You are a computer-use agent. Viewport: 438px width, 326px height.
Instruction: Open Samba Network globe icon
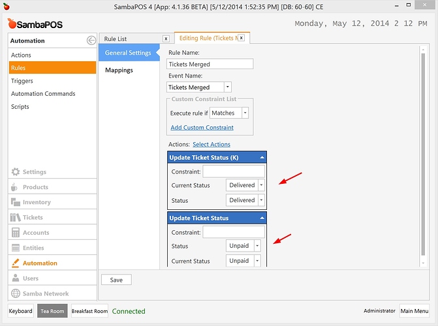click(16, 293)
